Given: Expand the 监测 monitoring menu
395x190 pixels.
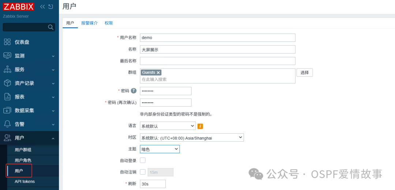Looking at the screenshot, I should [x=30, y=56].
